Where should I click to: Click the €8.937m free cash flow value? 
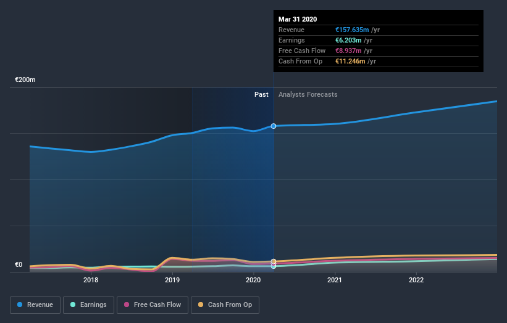tap(348, 51)
